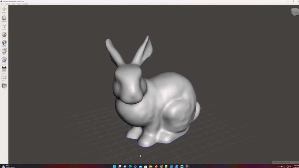Switch to Meshmixer taskbar icon

click(187, 167)
